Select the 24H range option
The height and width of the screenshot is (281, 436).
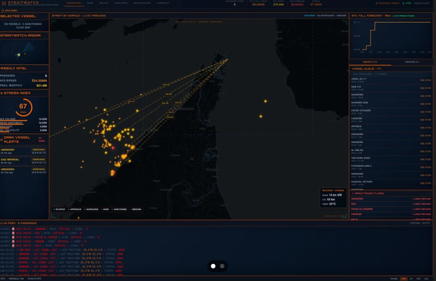(404, 279)
